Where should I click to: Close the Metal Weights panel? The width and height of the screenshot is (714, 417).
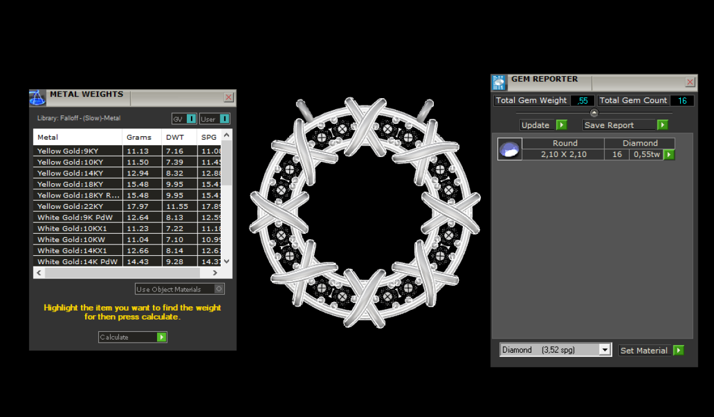(228, 98)
